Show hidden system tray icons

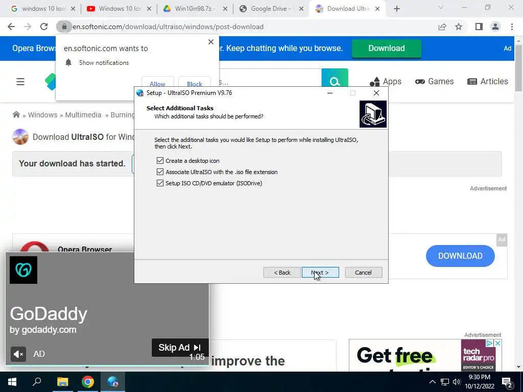tap(432, 382)
